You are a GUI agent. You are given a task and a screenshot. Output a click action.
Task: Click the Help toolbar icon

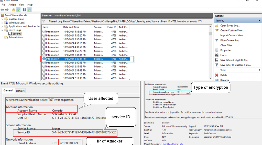(x=24, y=10)
